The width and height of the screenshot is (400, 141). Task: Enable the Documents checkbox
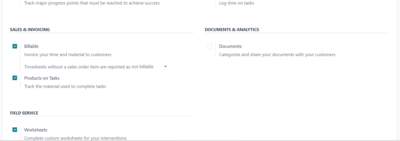pos(209,46)
